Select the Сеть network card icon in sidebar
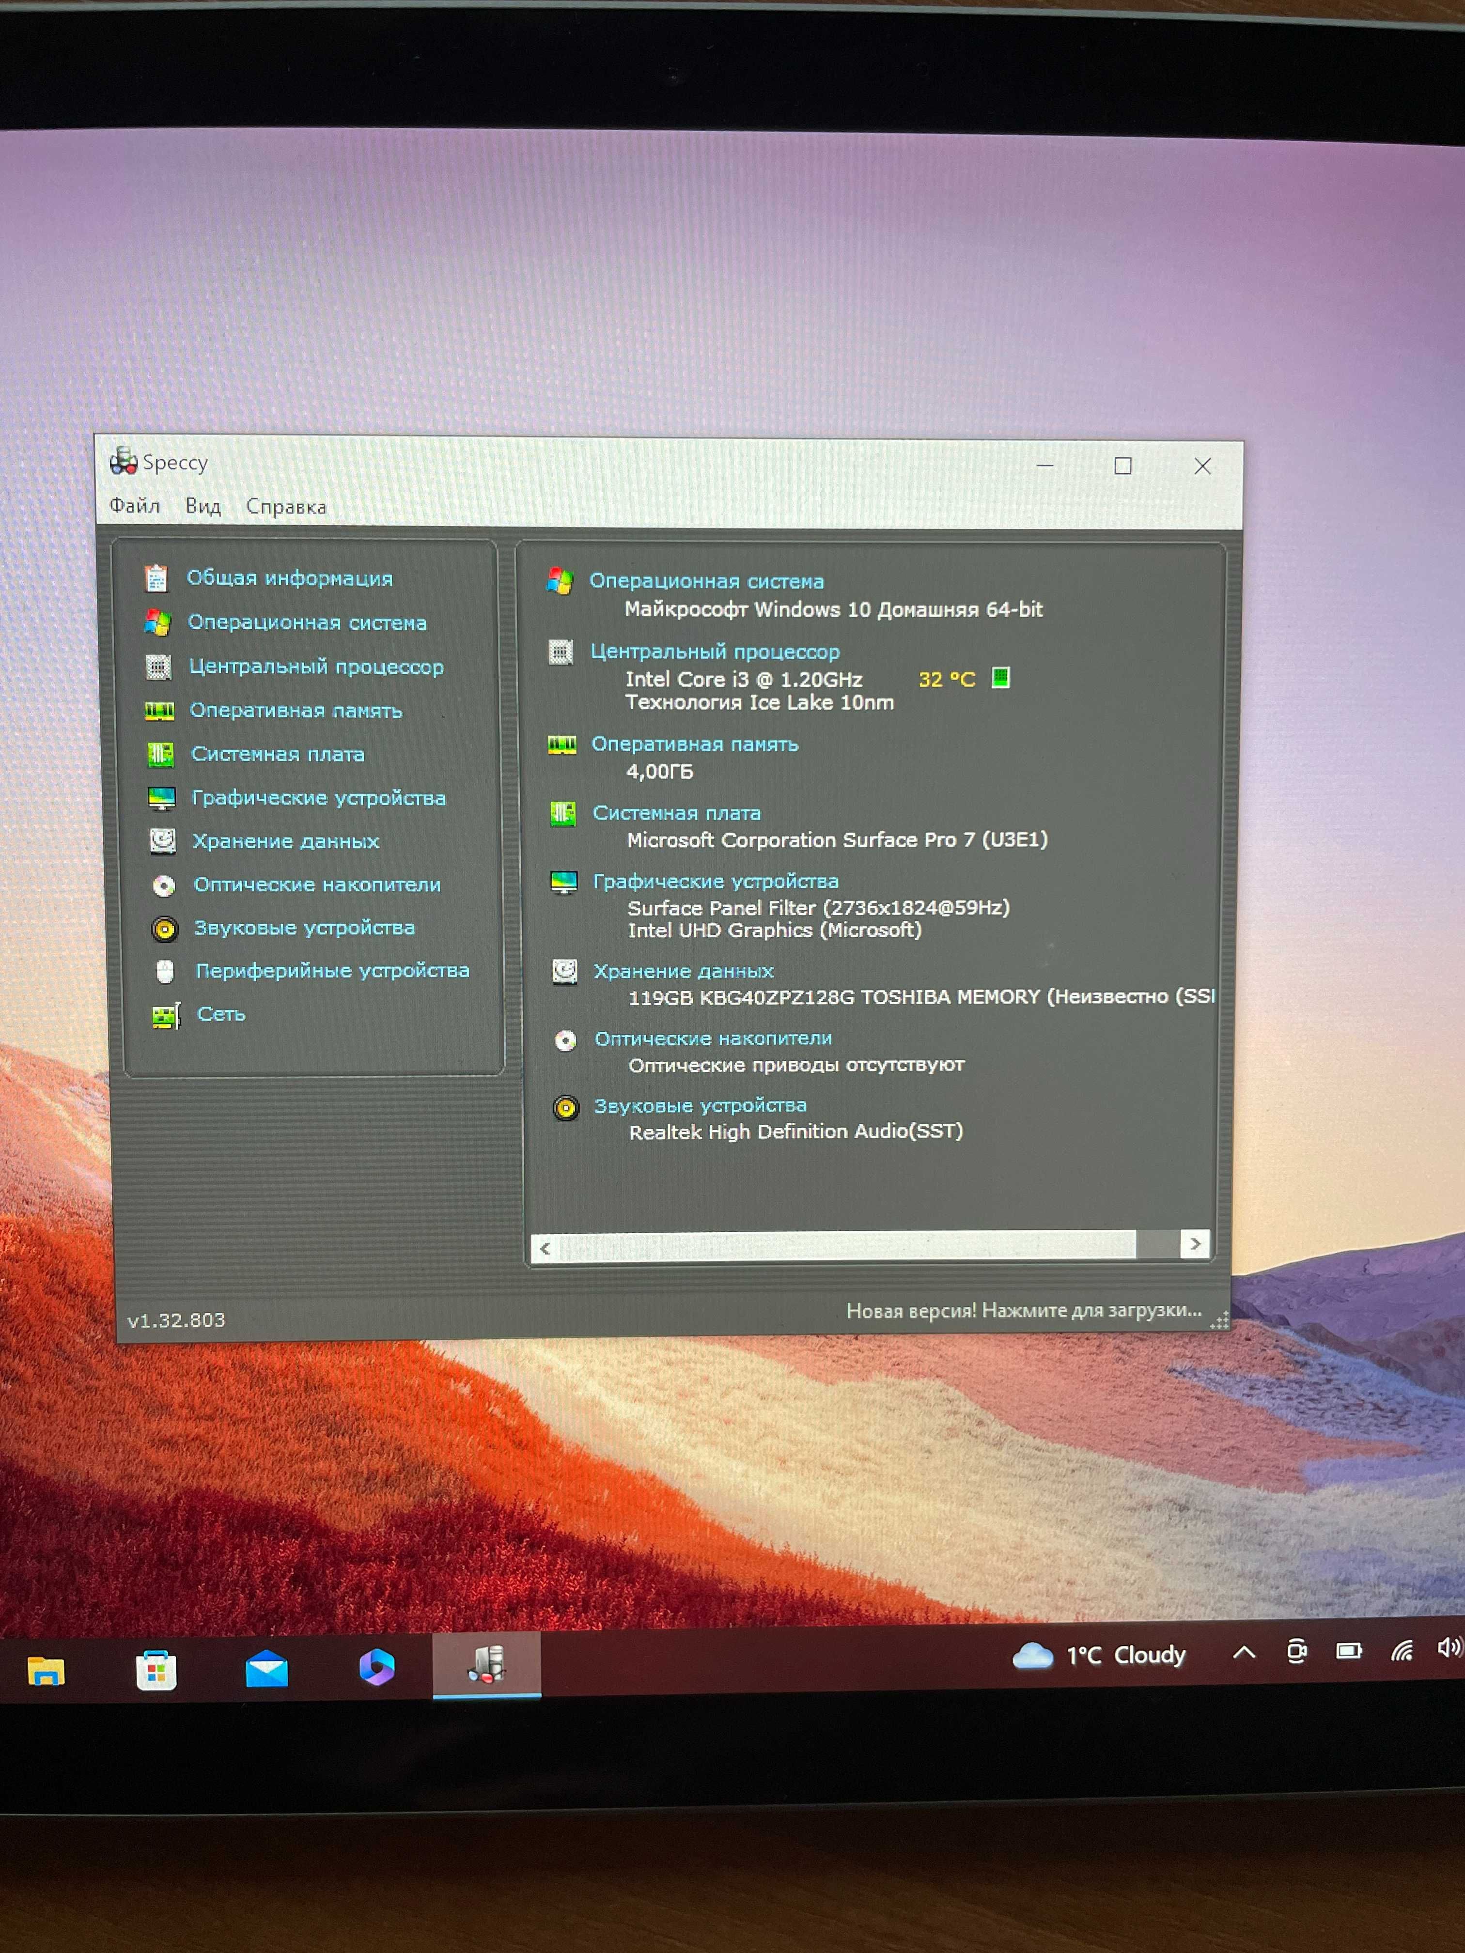Image resolution: width=1465 pixels, height=1953 pixels. (166, 1015)
